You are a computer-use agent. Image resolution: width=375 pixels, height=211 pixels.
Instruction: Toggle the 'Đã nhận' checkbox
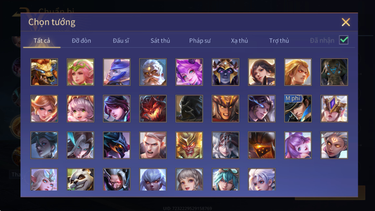point(344,40)
